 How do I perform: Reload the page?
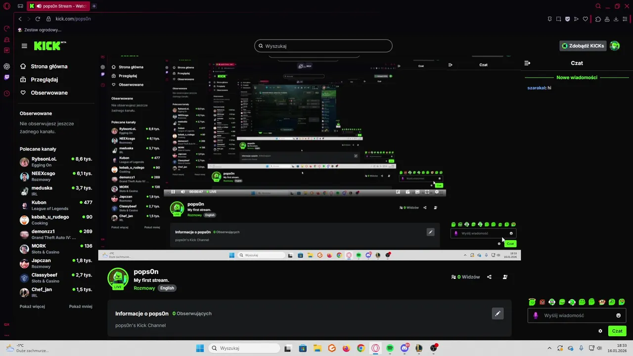(38, 19)
